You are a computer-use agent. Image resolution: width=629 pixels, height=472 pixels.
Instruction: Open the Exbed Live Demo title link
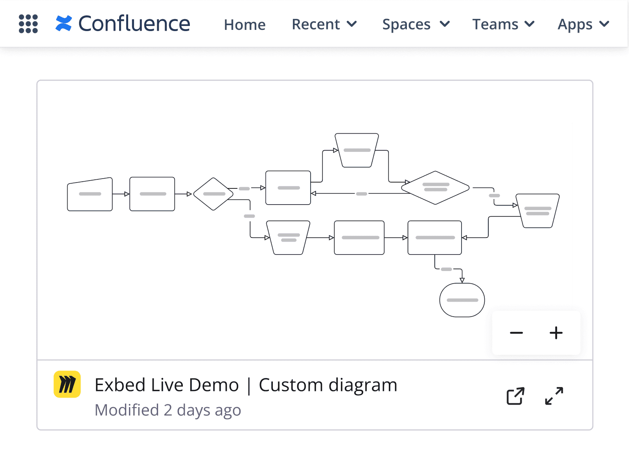click(x=246, y=385)
